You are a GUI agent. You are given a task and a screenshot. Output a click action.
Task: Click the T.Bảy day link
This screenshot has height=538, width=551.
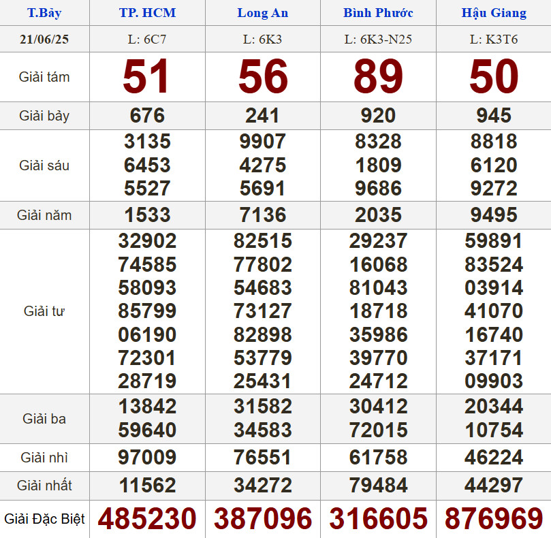point(44,13)
